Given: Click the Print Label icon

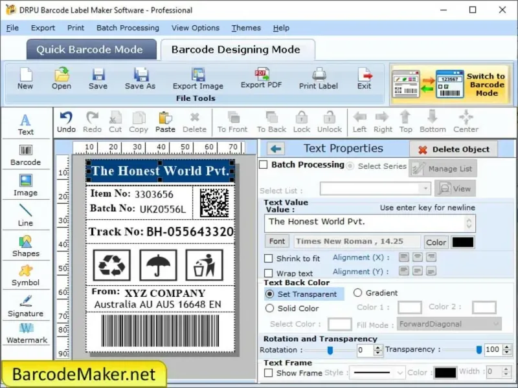Looking at the screenshot, I should coord(319,78).
